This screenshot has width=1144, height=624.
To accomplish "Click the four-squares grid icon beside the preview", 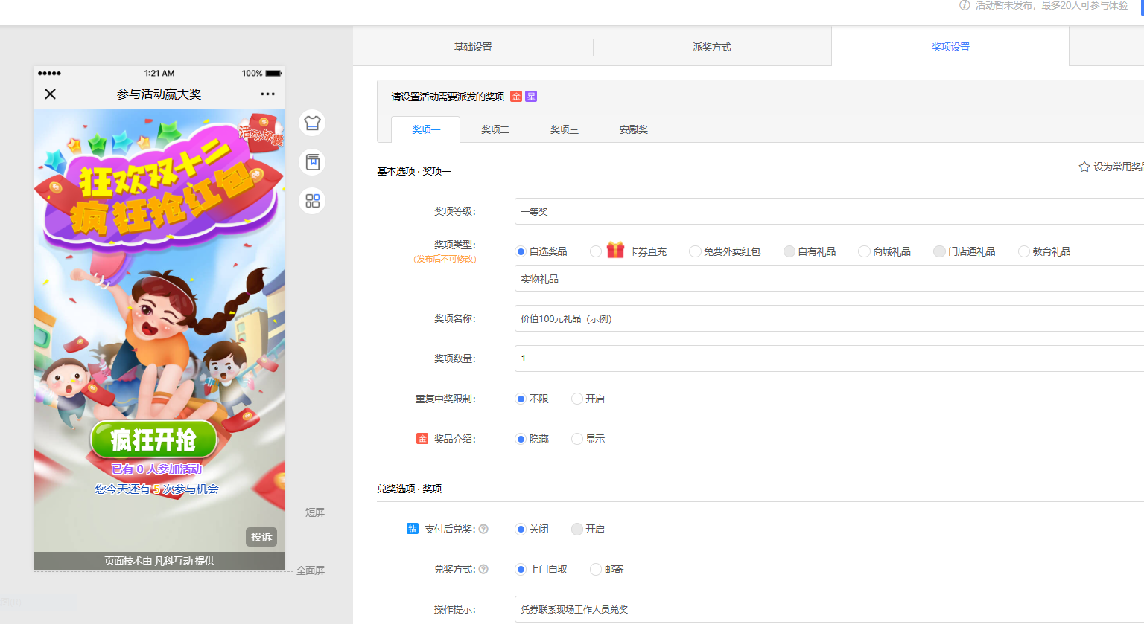I will pos(312,201).
